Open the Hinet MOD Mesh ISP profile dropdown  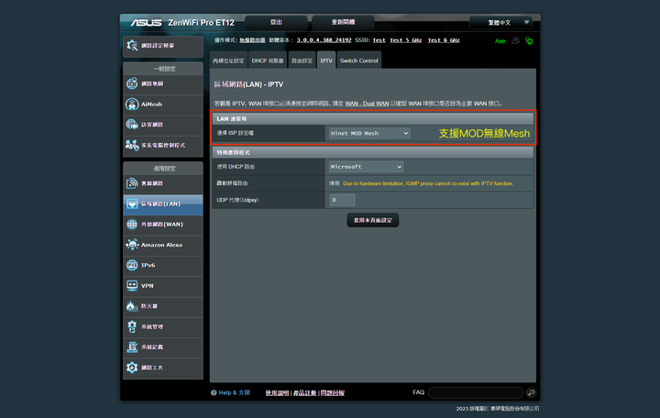pyautogui.click(x=369, y=134)
